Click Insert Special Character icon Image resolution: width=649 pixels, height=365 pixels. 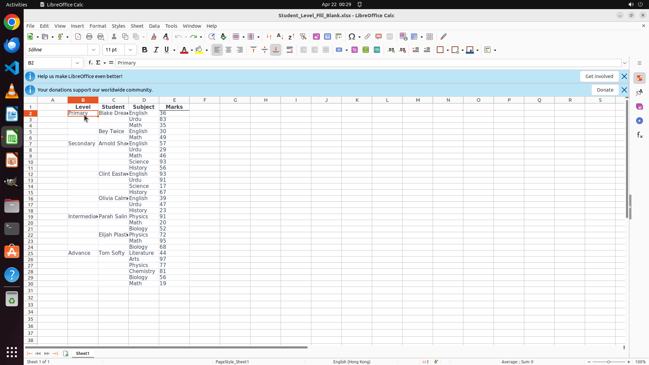pos(352,36)
